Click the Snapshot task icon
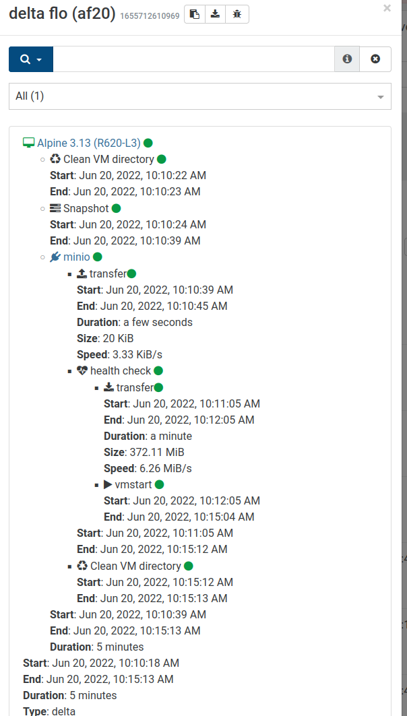Screen dimensions: 407x716 point(55,208)
